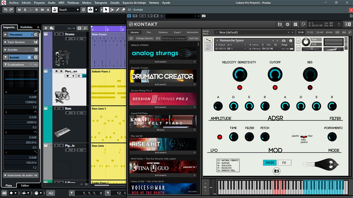Adjust the Tune knob
The height and width of the screenshot is (198, 353).
pyautogui.click(x=306, y=42)
